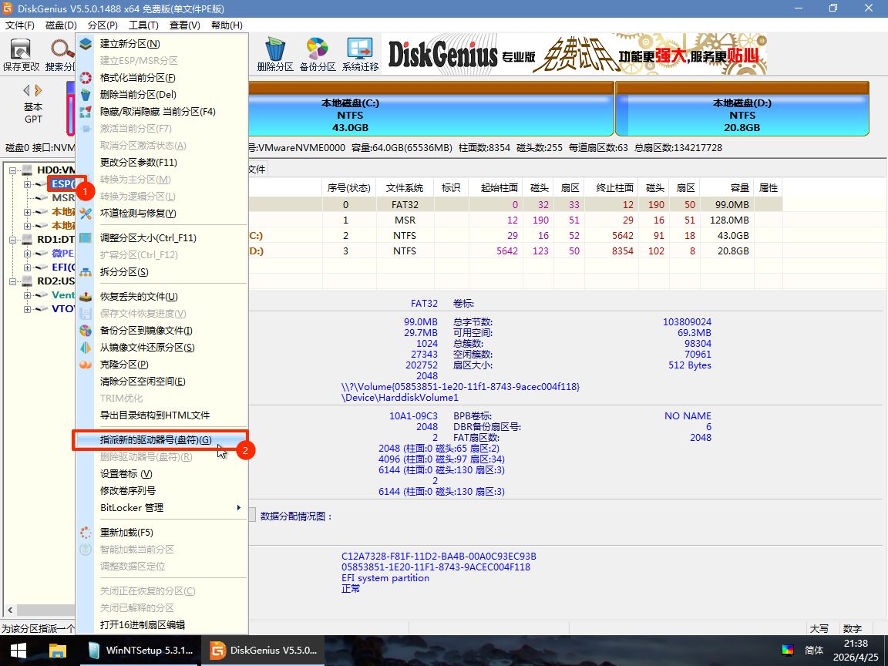Choose 指派新的驱动器号(盘符)(G) menu entry
Screen dimensions: 888x666
coord(161,440)
